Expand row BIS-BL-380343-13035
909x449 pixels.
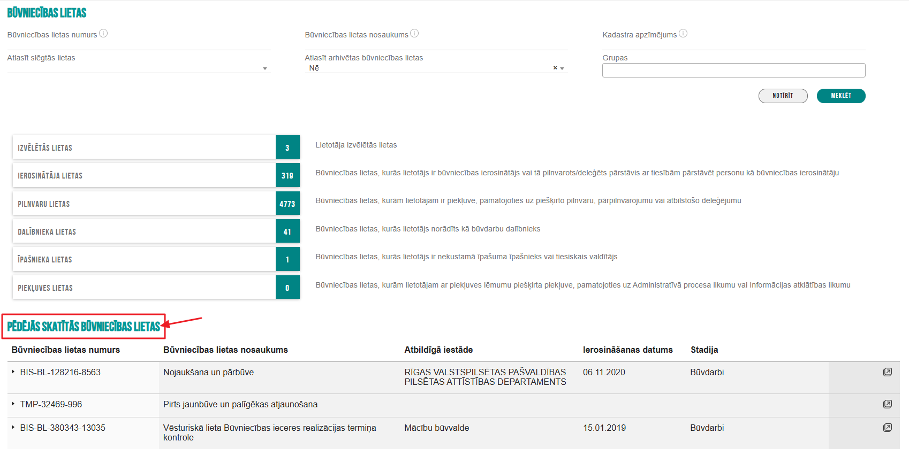pyautogui.click(x=13, y=427)
